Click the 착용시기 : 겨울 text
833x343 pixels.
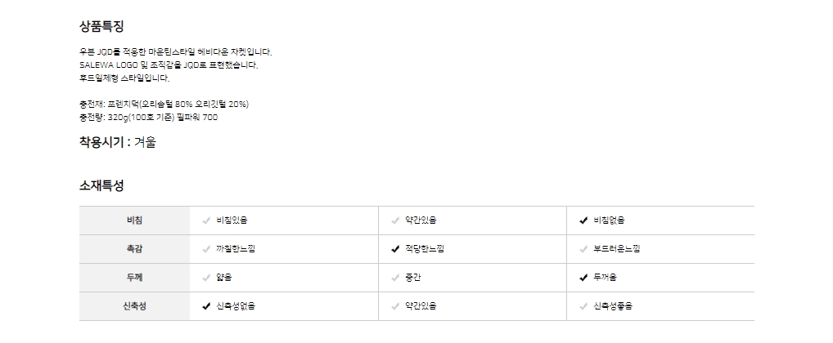click(x=117, y=142)
